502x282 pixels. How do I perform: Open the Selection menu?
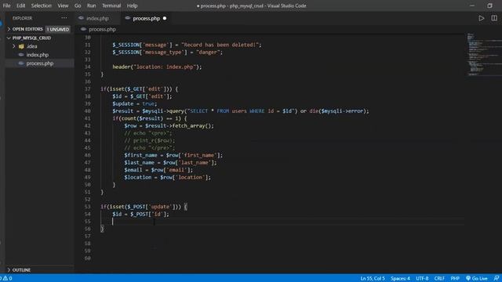(x=42, y=5)
